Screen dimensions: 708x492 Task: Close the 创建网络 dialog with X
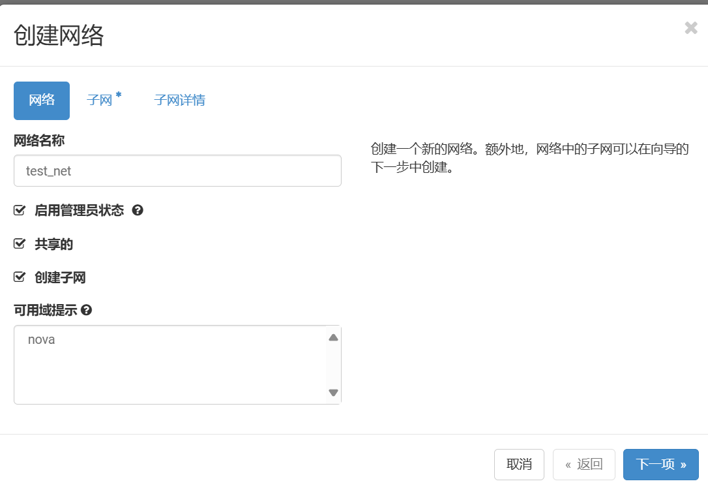point(691,28)
